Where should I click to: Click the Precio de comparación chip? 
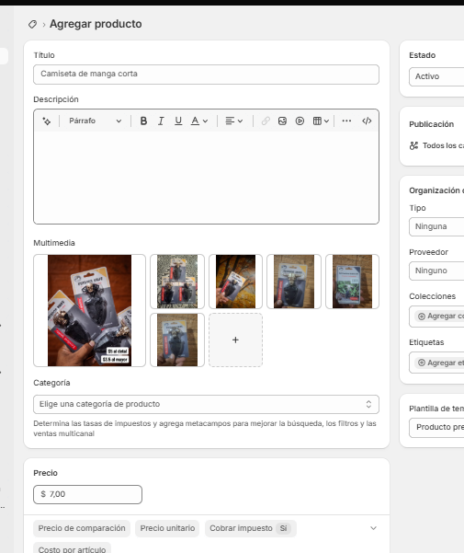(82, 528)
